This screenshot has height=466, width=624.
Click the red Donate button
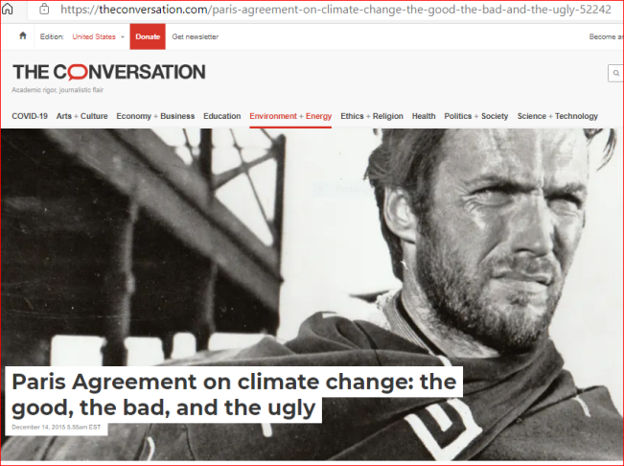tap(148, 36)
